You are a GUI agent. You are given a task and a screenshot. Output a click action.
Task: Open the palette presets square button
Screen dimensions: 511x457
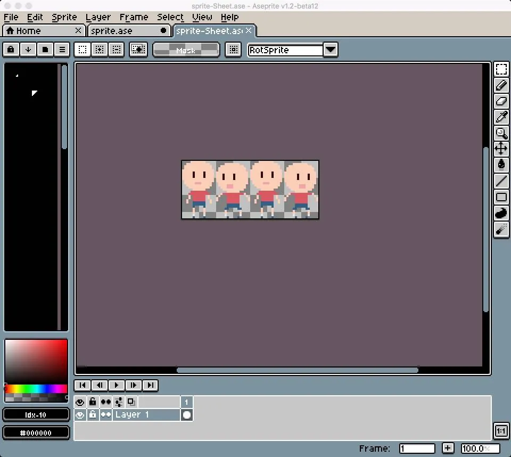pyautogui.click(x=45, y=50)
